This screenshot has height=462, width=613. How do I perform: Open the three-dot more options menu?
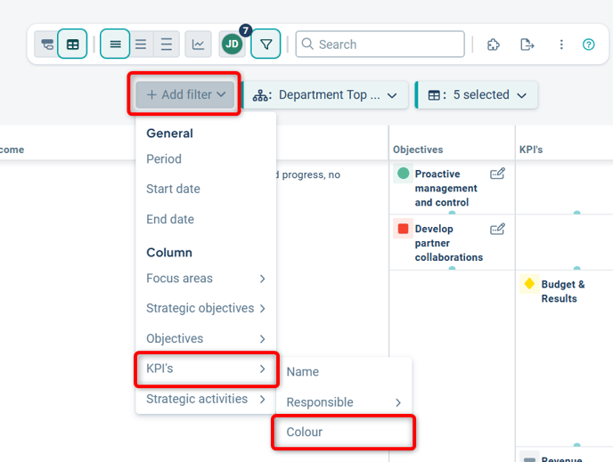click(x=561, y=45)
